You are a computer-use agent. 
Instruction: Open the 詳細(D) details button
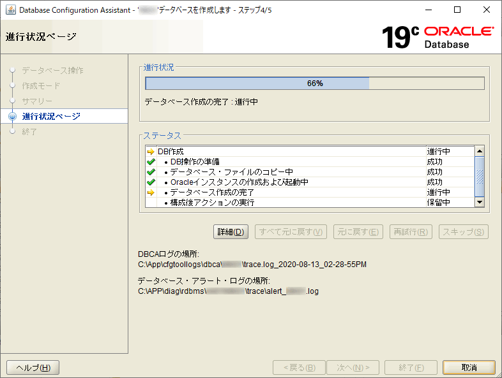(x=231, y=231)
